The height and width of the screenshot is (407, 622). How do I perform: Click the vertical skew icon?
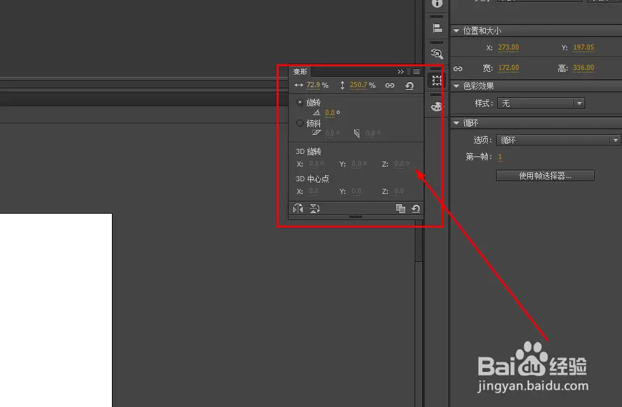click(357, 134)
